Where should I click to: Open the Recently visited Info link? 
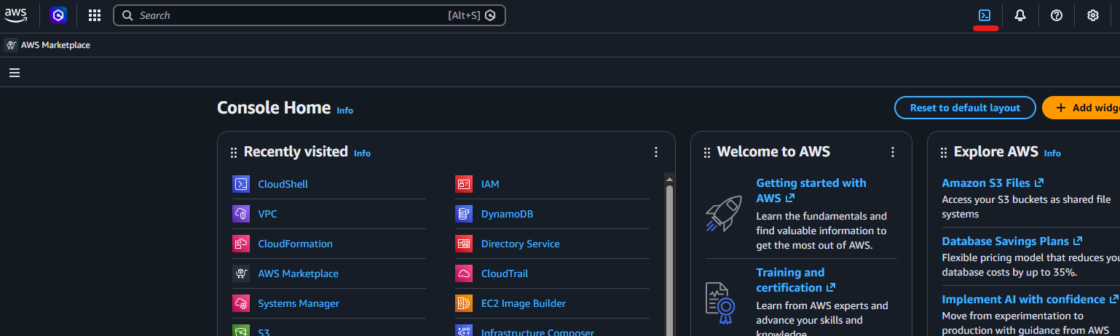[362, 153]
